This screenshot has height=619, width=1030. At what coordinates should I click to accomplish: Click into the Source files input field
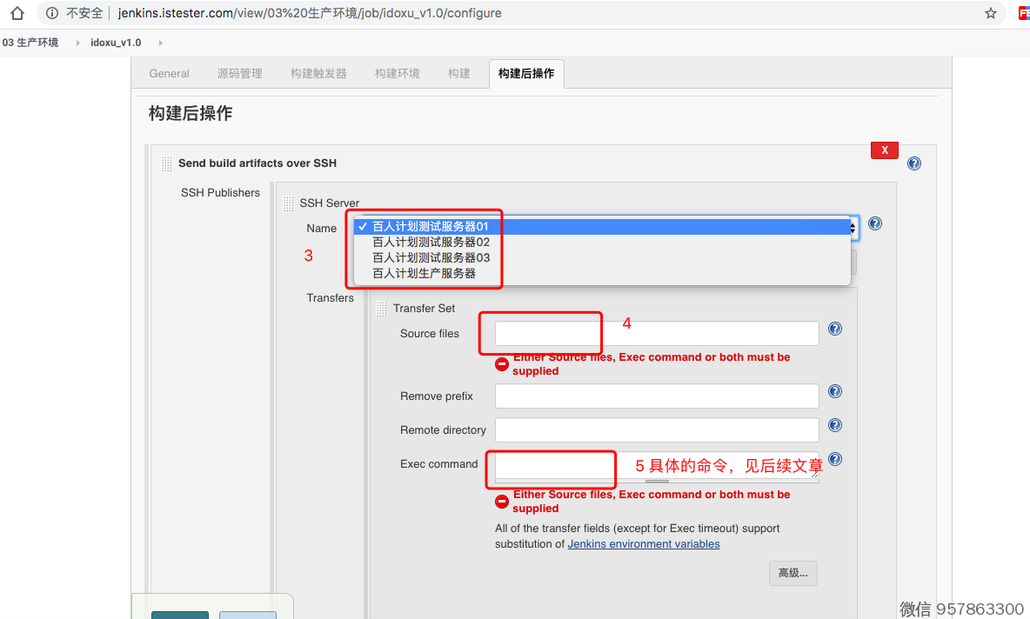click(x=657, y=334)
